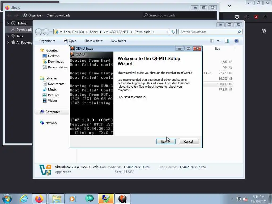This screenshot has width=272, height=204.
Task: Select the file row showing 108,437 KB
Action: pos(218,84)
